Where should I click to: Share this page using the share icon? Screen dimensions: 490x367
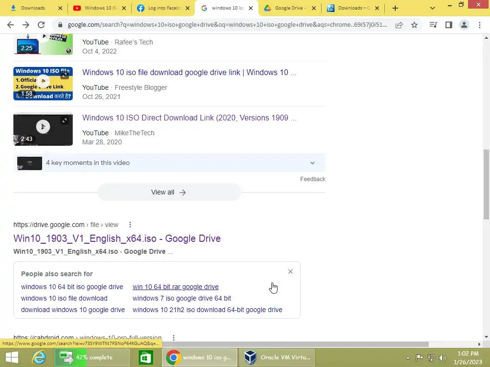pos(399,25)
